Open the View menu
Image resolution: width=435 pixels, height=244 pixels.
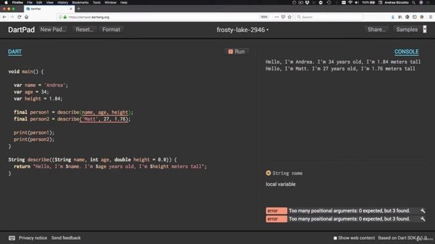pos(50,3)
